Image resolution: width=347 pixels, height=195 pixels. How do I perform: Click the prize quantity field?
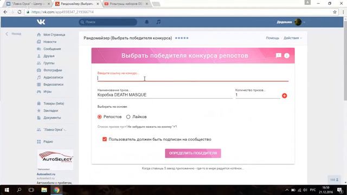click(x=258, y=95)
